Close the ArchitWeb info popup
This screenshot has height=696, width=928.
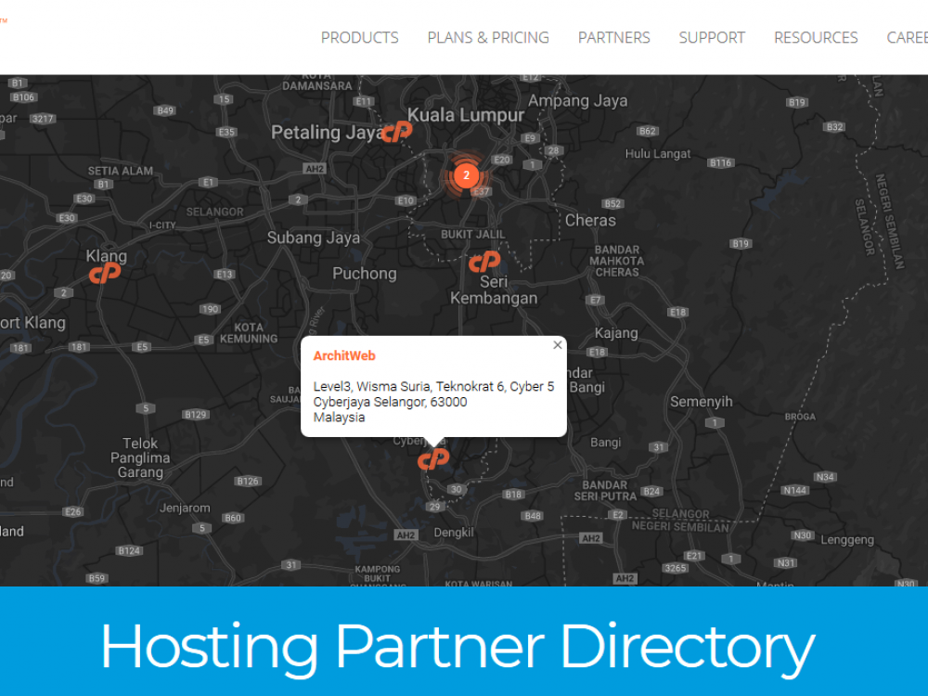(x=557, y=345)
